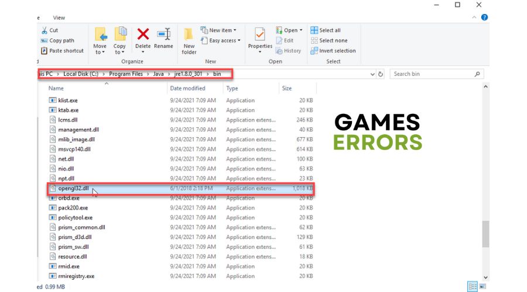
Task: Select opengl32.dll file
Action: 180,188
